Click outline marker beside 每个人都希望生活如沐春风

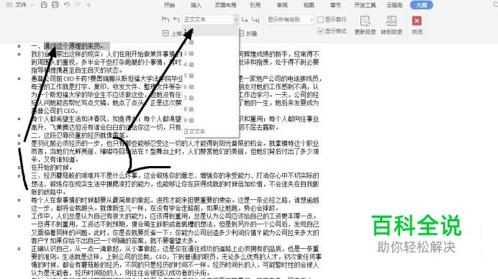pyautogui.click(x=19, y=119)
